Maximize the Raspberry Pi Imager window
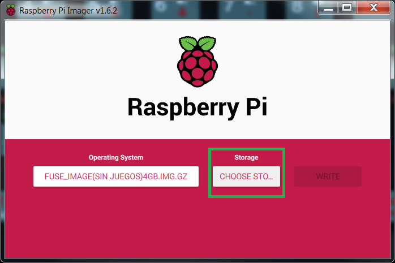 point(347,7)
